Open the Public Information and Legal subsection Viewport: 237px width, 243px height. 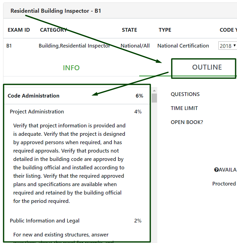coord(45,221)
